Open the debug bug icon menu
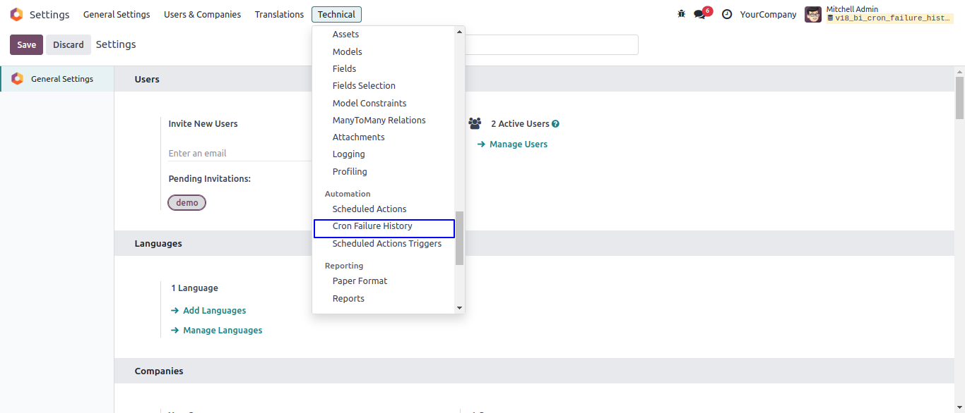 (681, 14)
